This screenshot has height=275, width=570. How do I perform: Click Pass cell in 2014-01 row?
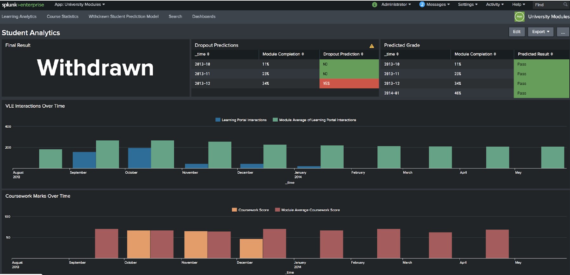(x=541, y=93)
